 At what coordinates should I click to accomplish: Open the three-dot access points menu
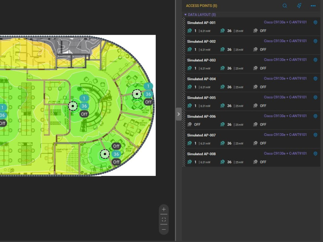pyautogui.click(x=313, y=5)
